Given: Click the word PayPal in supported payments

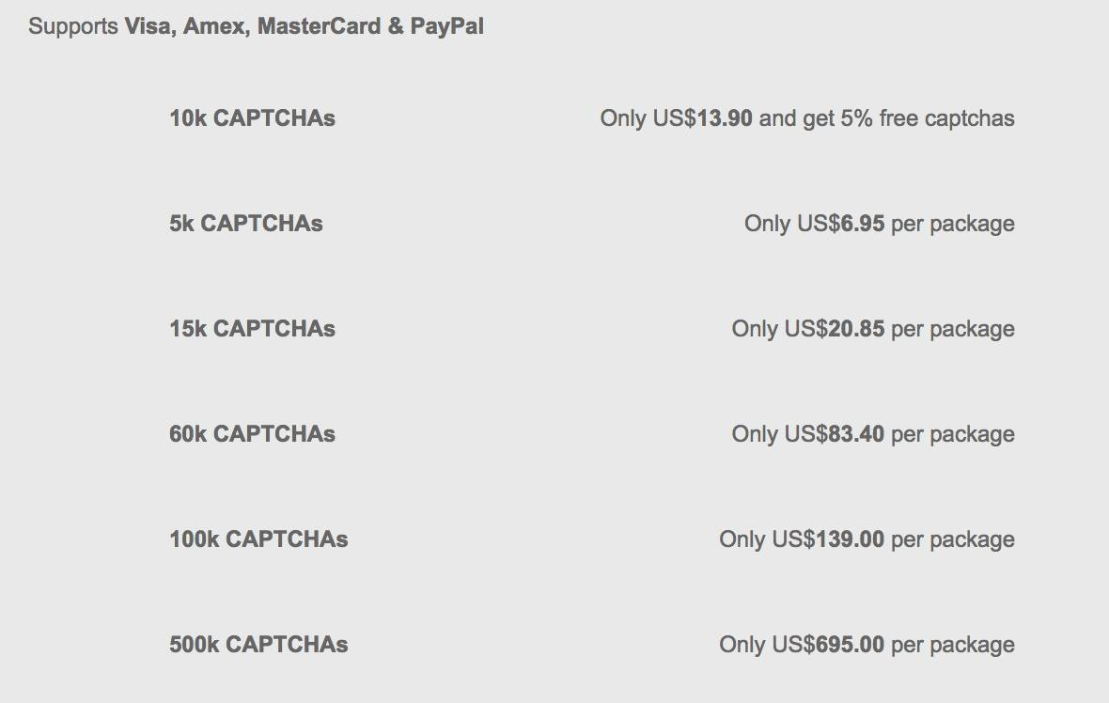Looking at the screenshot, I should click(x=446, y=26).
